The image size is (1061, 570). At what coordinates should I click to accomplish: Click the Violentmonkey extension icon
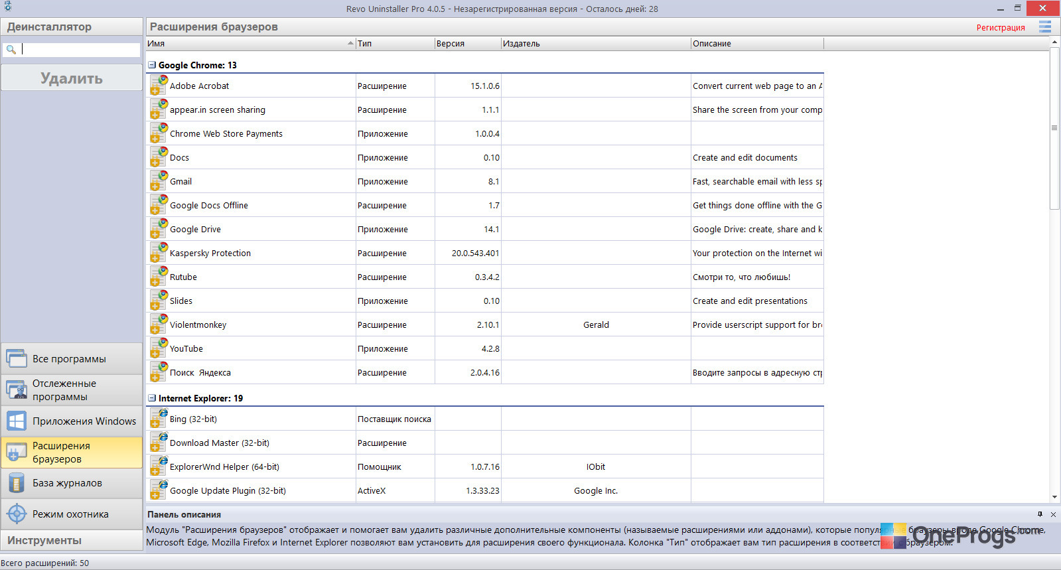[x=158, y=324]
